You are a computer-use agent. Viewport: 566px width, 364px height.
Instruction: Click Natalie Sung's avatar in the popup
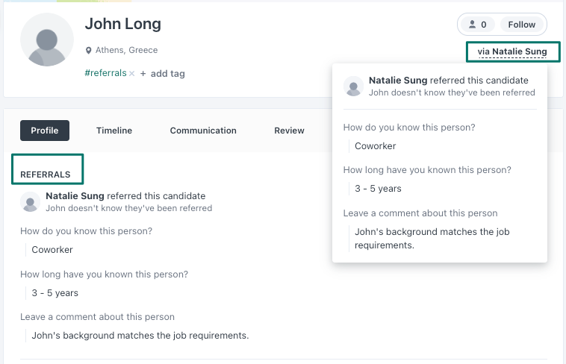click(x=353, y=86)
